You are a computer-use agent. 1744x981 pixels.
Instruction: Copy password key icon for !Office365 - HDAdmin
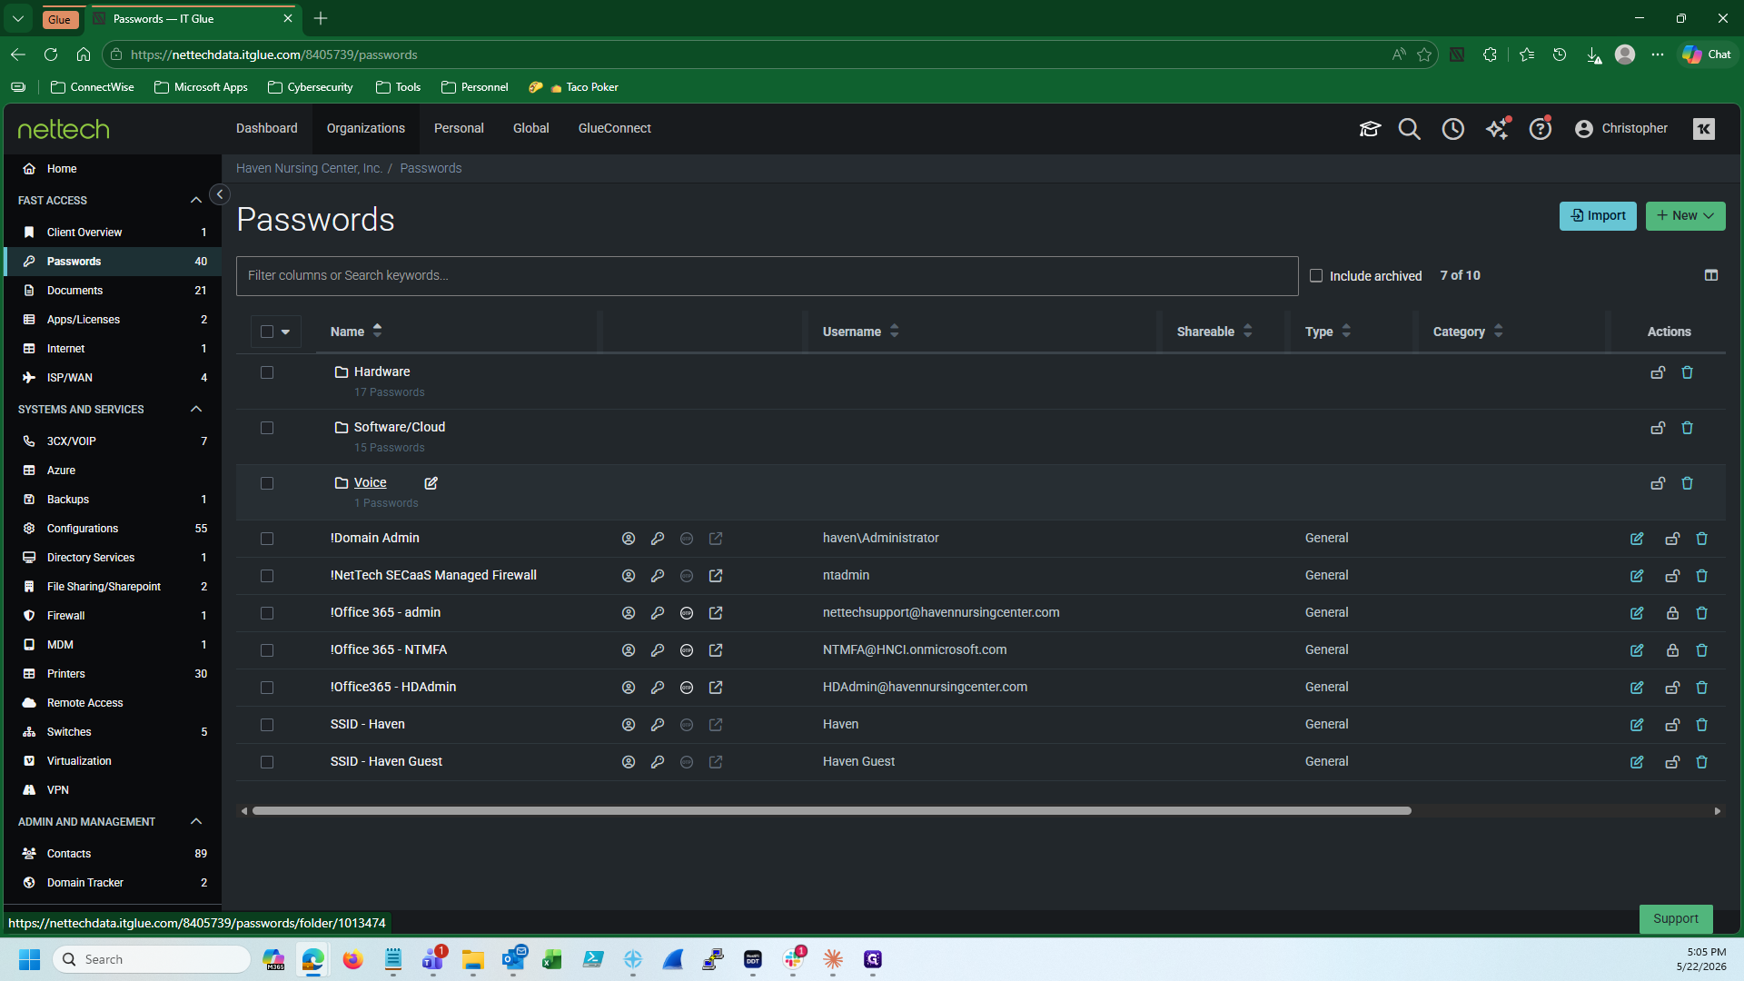click(658, 688)
